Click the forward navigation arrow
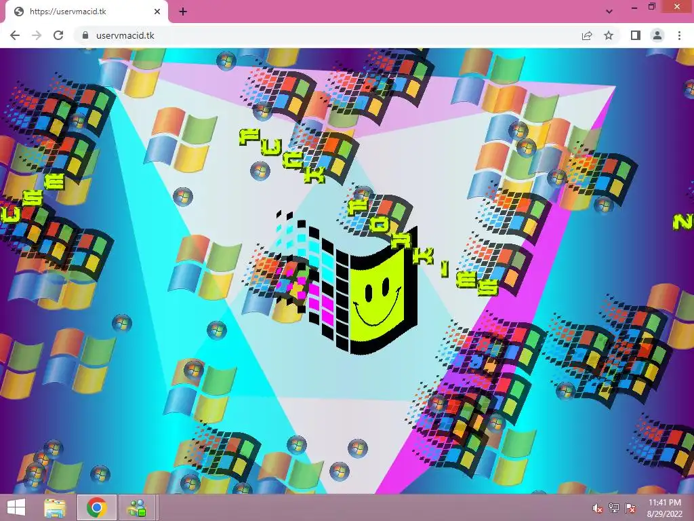694x521 pixels. [37, 35]
